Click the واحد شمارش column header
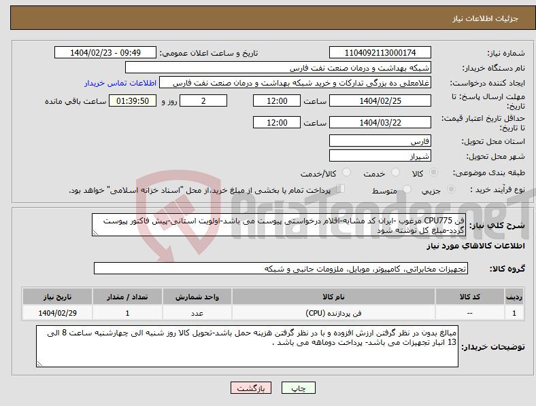This screenshot has height=406, width=536. tap(197, 297)
